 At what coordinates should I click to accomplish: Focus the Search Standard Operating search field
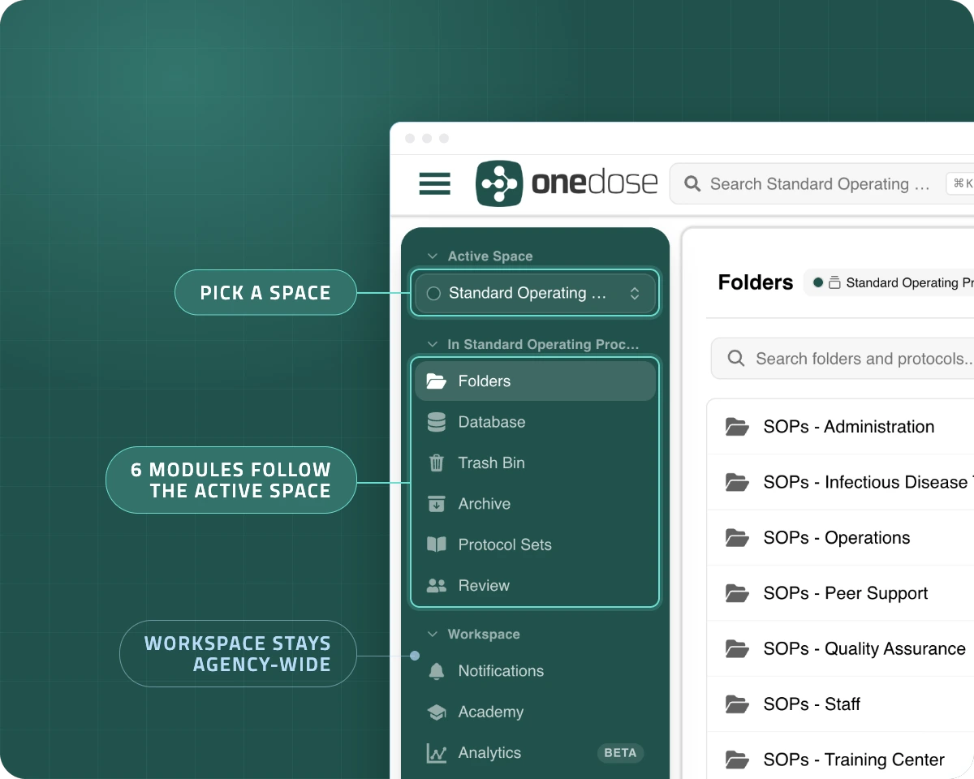(x=821, y=184)
